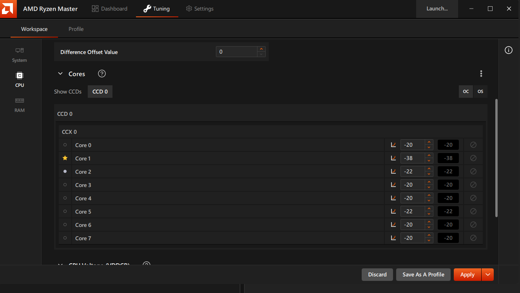Open the RAM sidebar section
Image resolution: width=520 pixels, height=293 pixels.
pos(20,105)
